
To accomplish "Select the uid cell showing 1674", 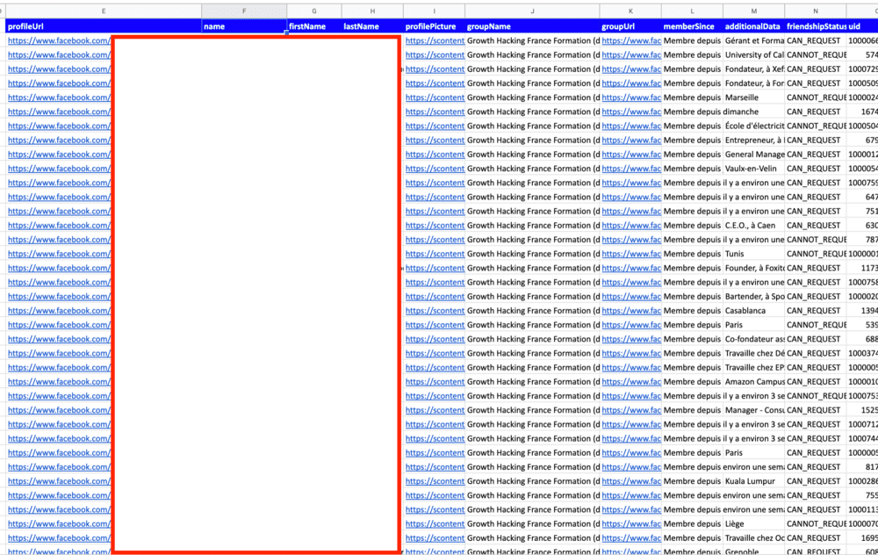I will (862, 112).
